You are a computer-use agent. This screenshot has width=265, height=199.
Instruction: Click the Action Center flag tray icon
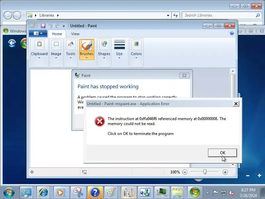point(215,192)
